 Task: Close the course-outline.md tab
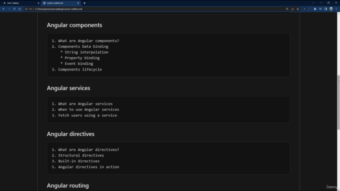pos(78,3)
